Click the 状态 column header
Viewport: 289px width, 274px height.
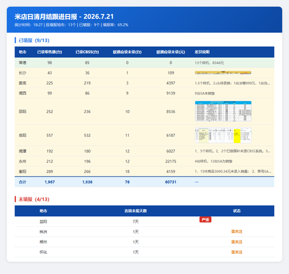[x=236, y=211]
